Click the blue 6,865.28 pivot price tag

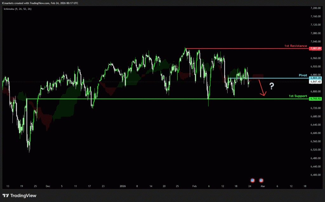click(316, 78)
